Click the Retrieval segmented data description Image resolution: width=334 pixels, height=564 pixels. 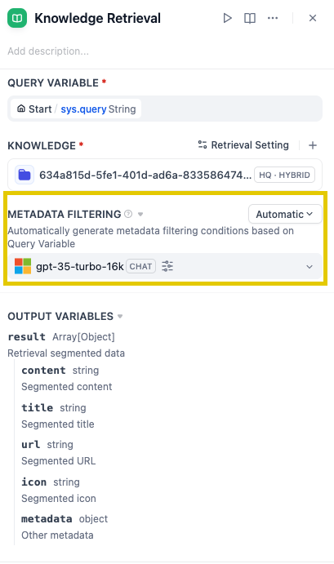click(x=66, y=353)
